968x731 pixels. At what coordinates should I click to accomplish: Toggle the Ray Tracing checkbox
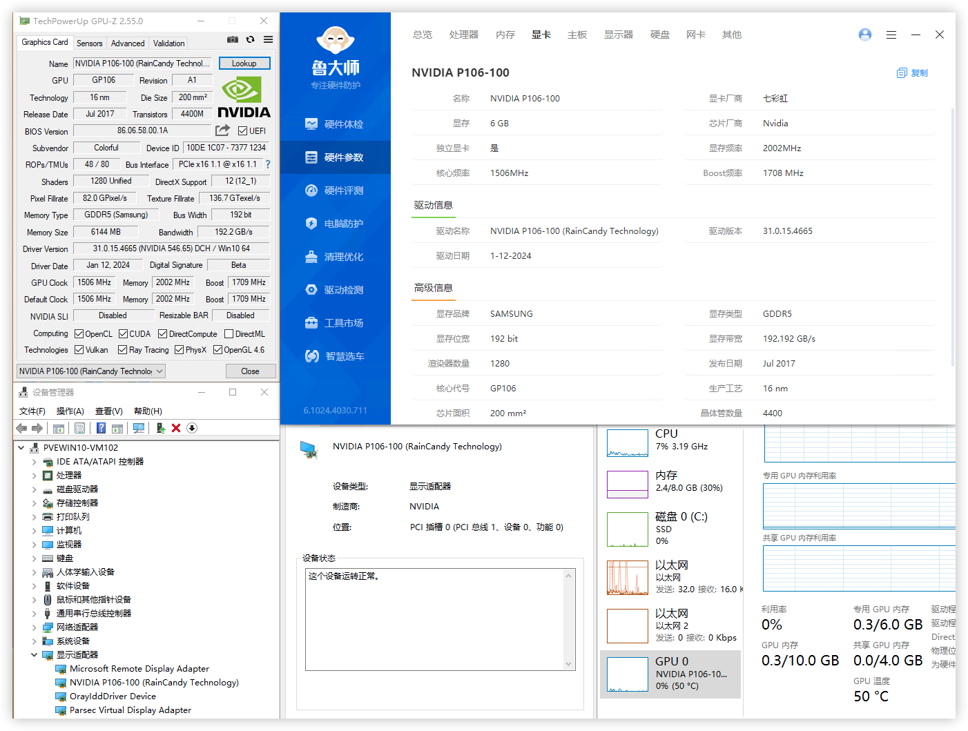(x=122, y=350)
